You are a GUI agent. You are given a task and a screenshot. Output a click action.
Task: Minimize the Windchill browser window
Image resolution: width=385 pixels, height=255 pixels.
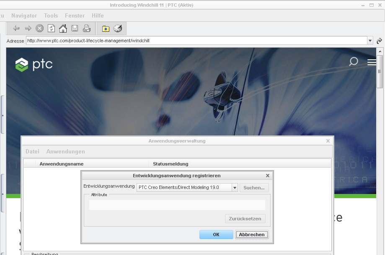[363, 5]
